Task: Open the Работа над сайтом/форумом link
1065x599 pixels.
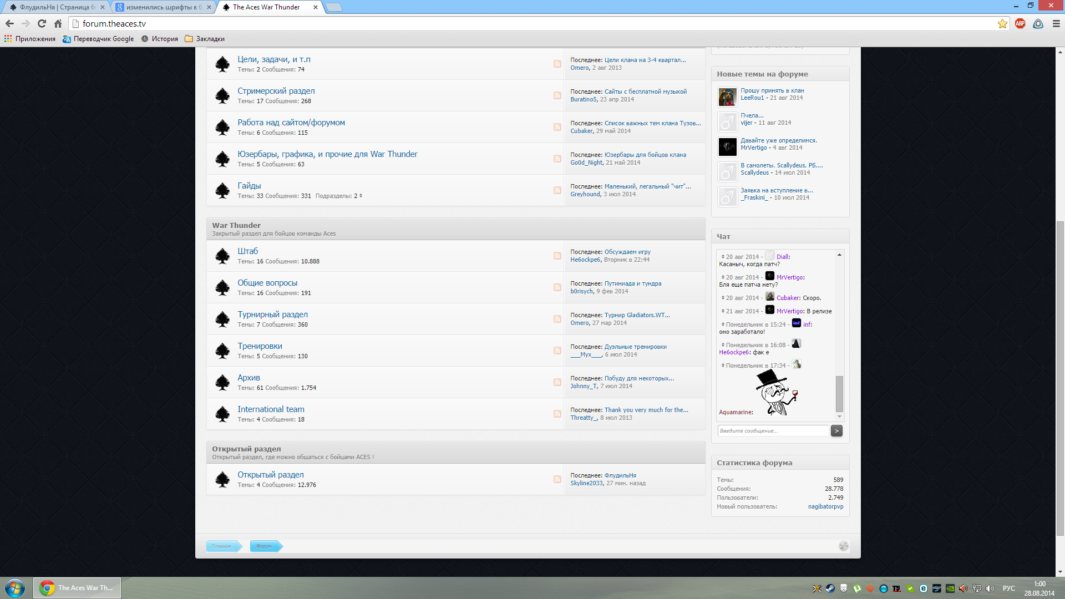Action: (291, 123)
